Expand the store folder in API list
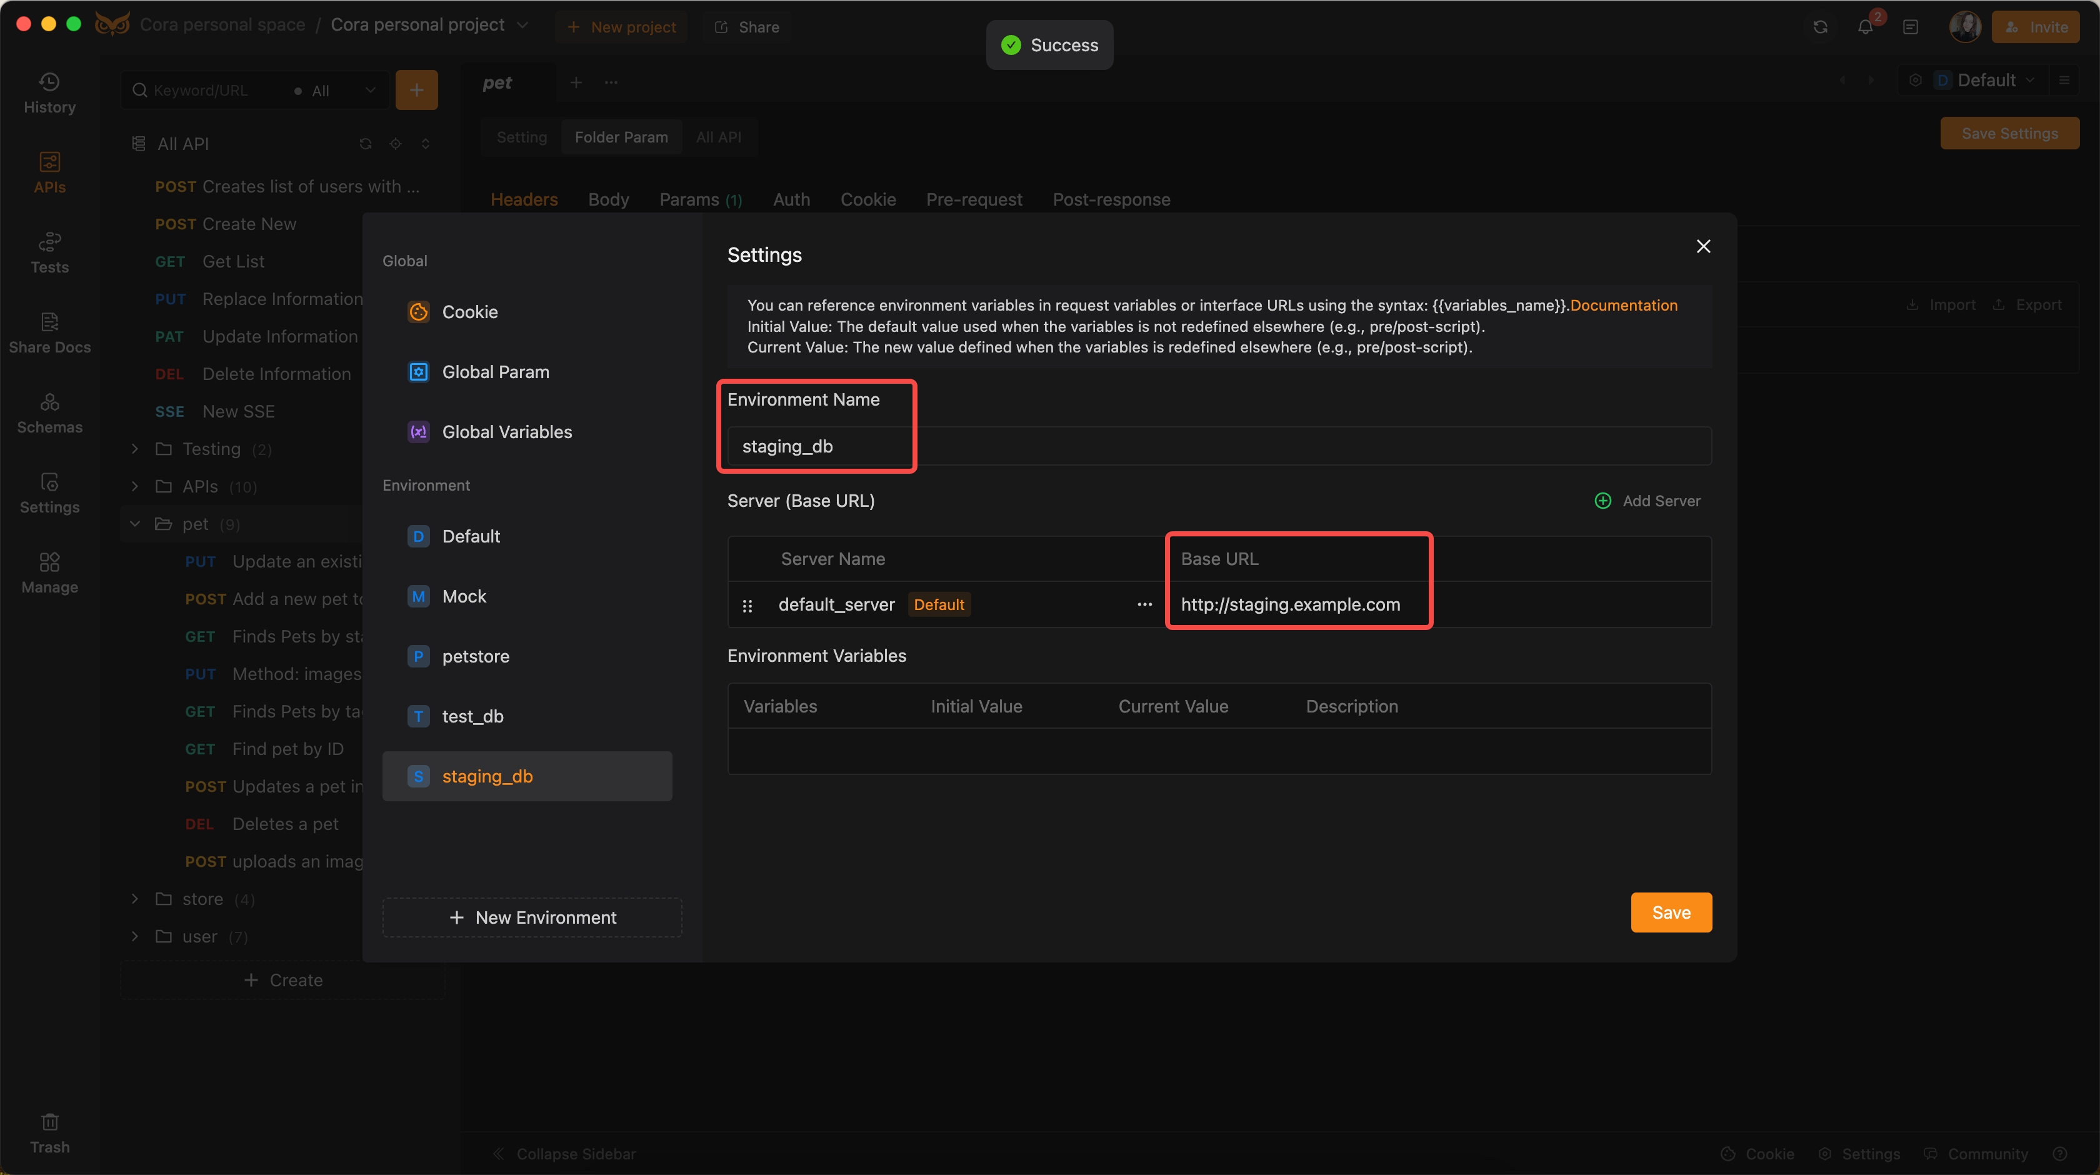 [x=134, y=898]
